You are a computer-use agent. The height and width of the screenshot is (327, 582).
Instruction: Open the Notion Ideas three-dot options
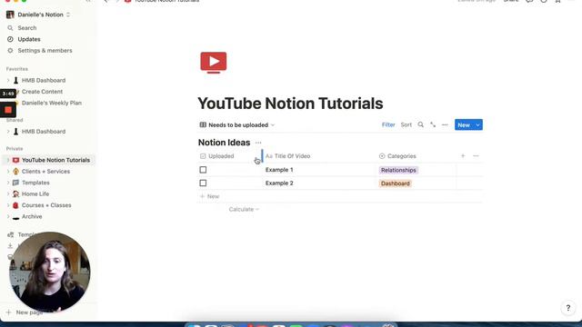(258, 143)
